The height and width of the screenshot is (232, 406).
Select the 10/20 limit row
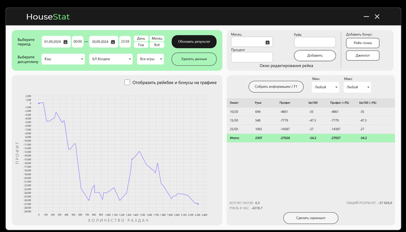311,112
